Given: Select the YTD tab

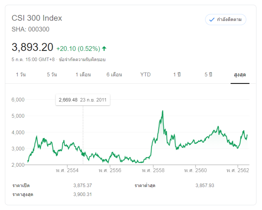Looking at the screenshot, I should click(x=145, y=75).
